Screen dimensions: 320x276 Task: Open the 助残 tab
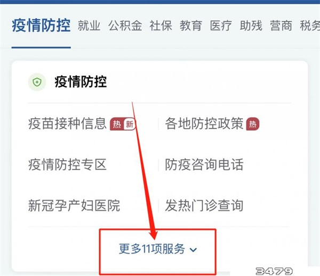(x=251, y=26)
